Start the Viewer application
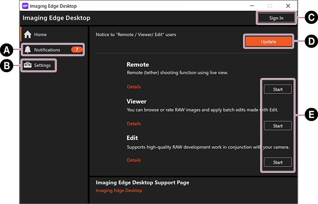The image size is (318, 204). pos(278,126)
